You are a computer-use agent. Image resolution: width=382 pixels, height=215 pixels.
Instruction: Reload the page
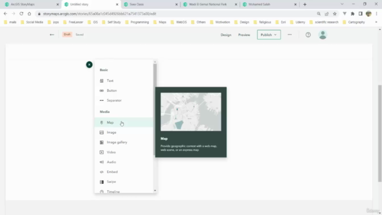tap(21, 14)
